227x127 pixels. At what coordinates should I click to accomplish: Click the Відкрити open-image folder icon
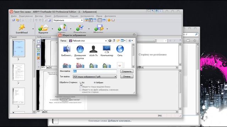43,28
